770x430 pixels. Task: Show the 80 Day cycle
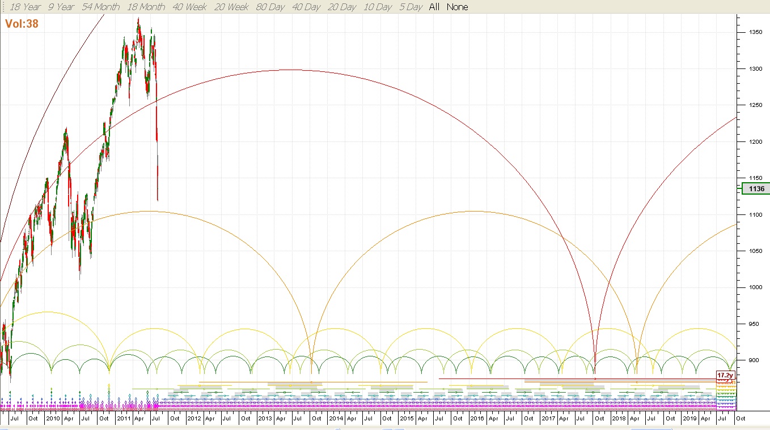271,7
